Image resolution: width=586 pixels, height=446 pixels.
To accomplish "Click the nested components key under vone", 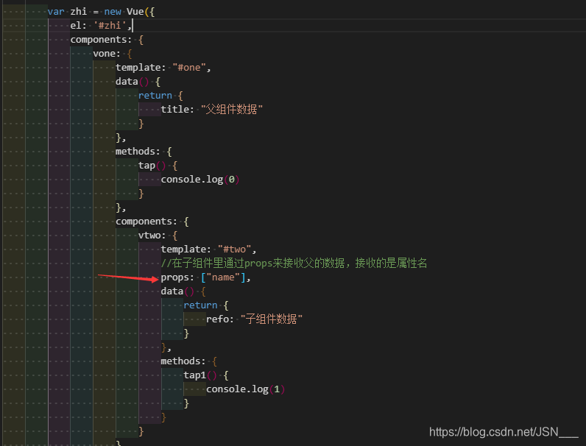I will pyautogui.click(x=144, y=222).
